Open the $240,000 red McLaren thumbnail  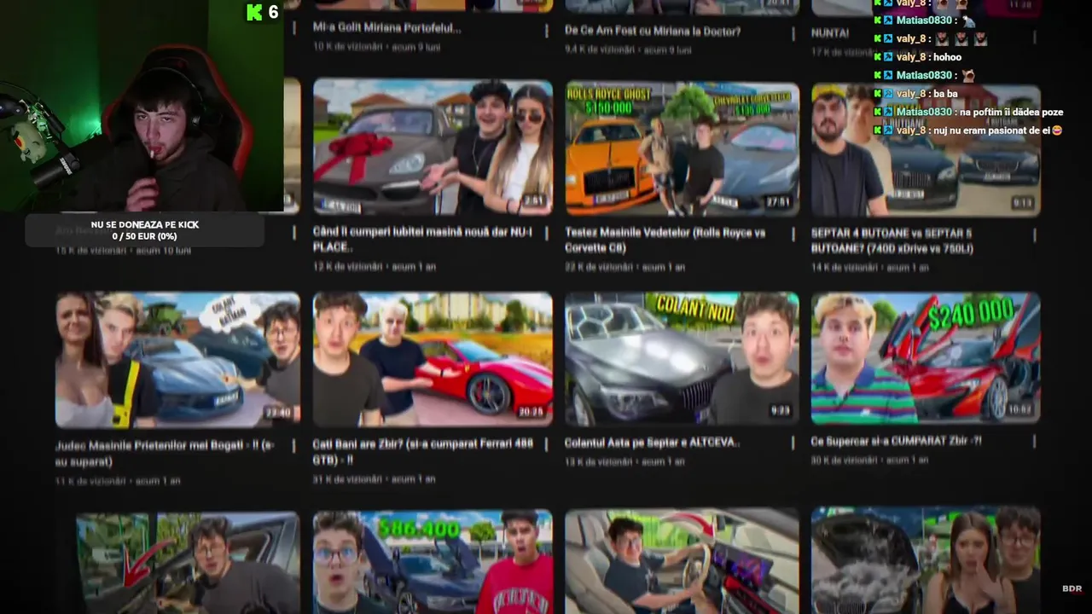coord(926,358)
